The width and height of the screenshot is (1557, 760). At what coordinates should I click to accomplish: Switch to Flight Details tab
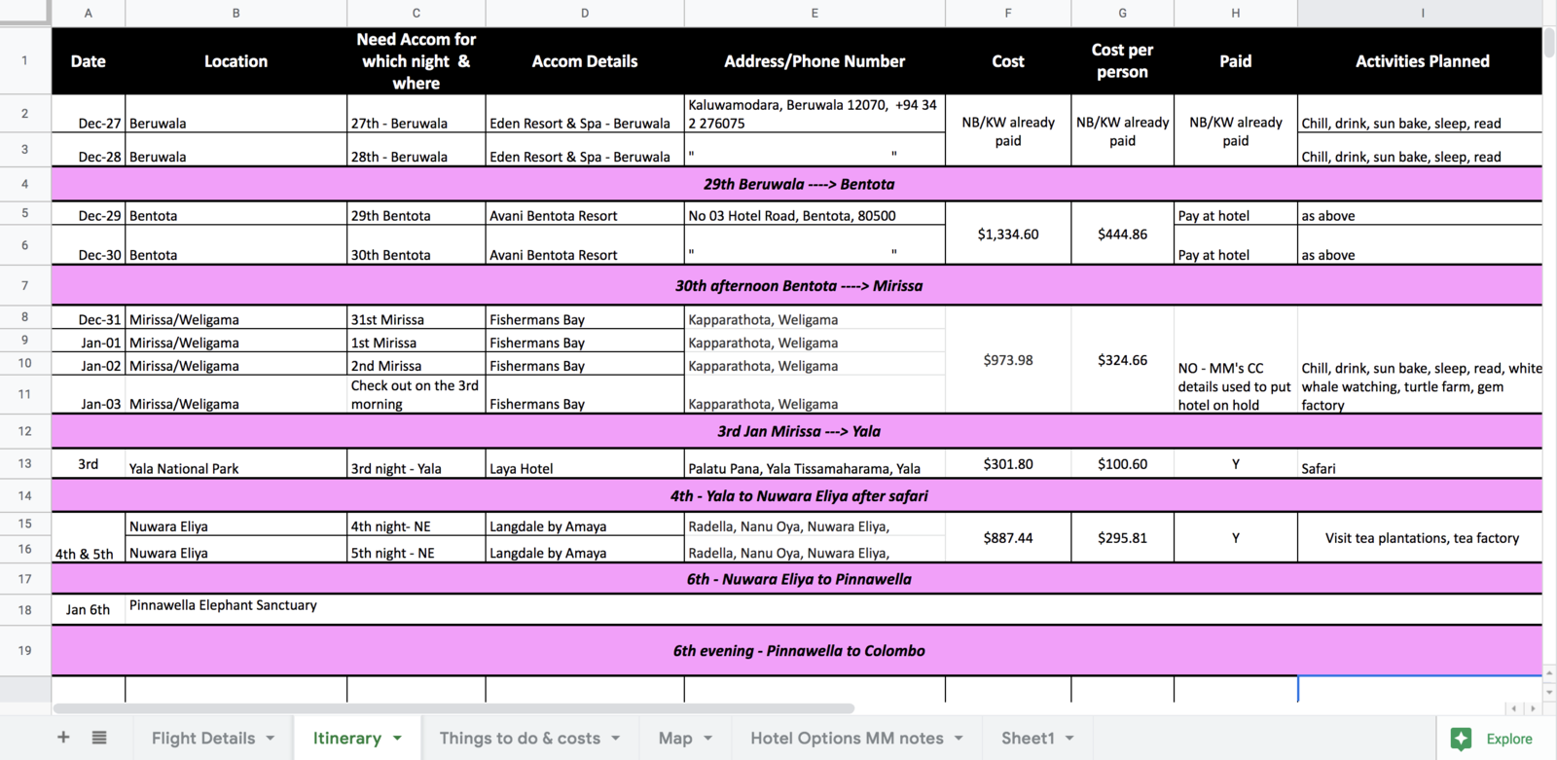(203, 739)
